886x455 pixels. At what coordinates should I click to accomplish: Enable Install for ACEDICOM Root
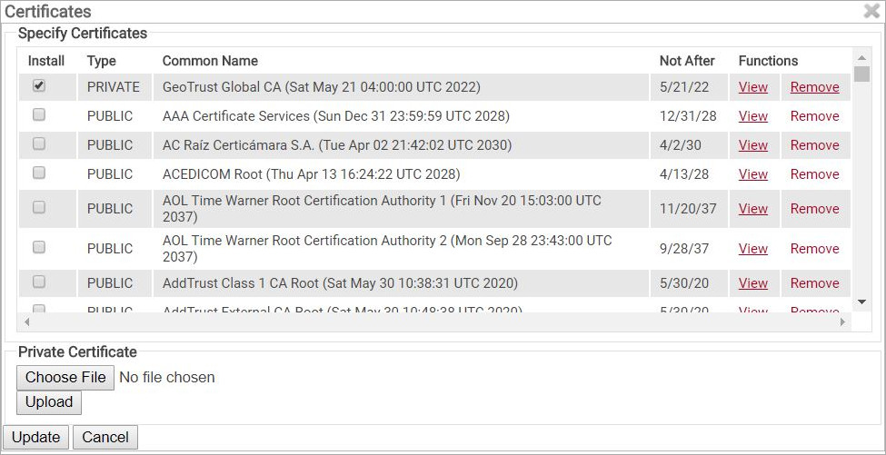(39, 173)
